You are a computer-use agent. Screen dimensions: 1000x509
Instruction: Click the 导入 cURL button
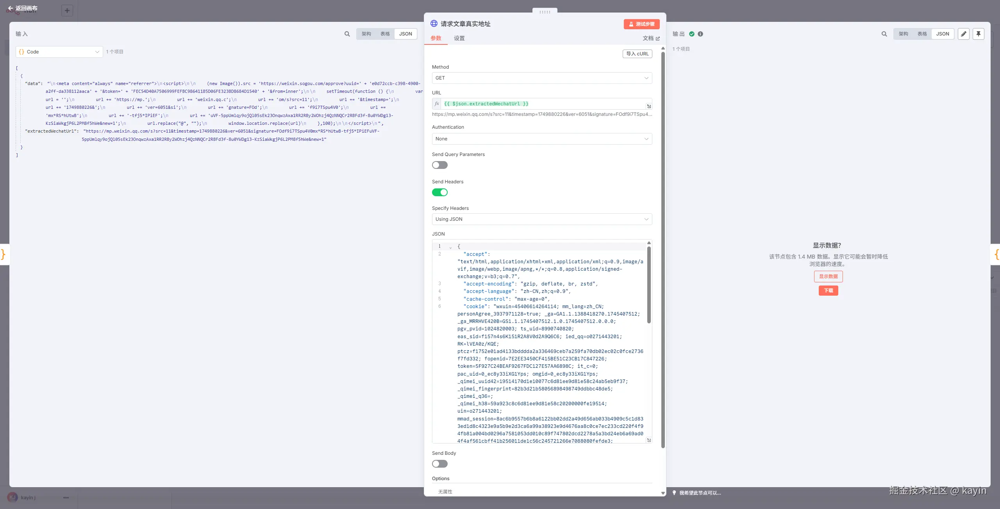637,54
